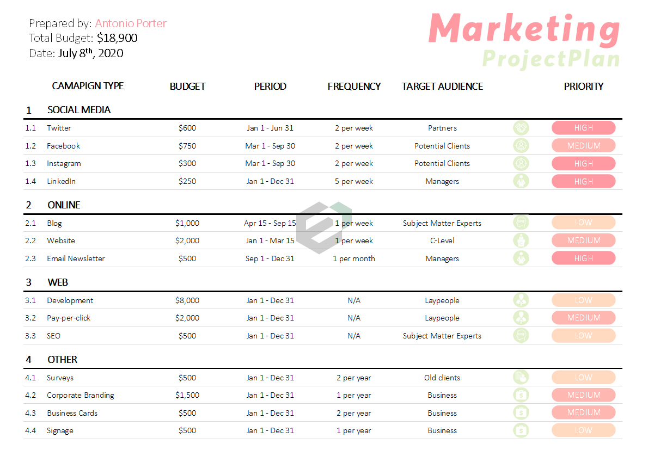This screenshot has width=648, height=456.
Task: Click the C-Level podium icon in Website row
Action: tap(521, 241)
